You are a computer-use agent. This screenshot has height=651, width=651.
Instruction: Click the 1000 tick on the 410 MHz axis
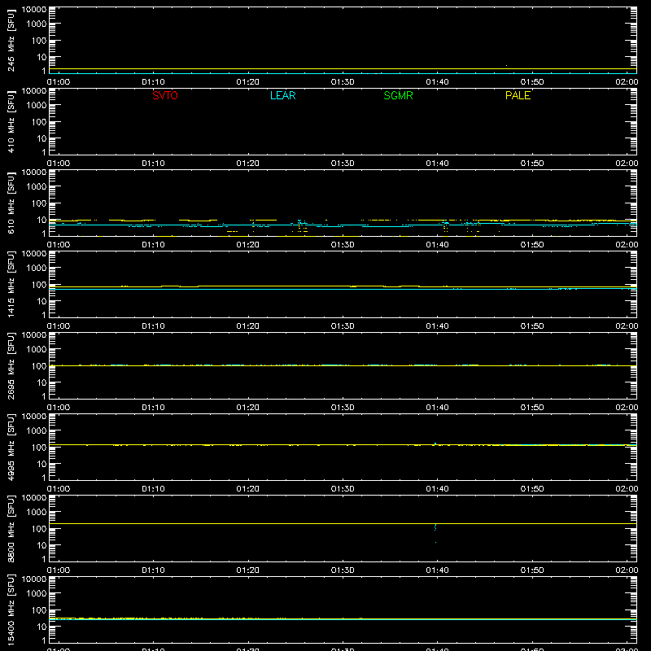tap(36, 105)
